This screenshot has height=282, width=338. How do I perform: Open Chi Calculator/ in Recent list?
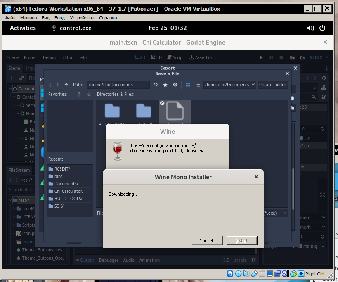70,191
